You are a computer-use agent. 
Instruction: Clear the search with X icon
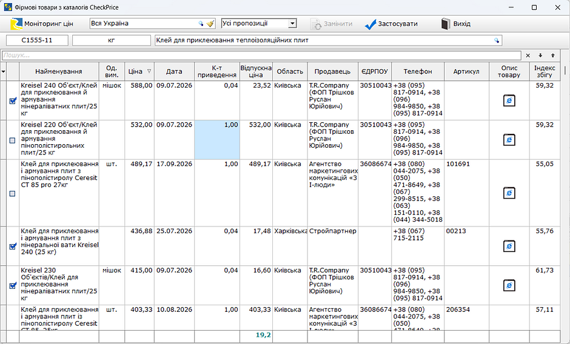coord(528,56)
